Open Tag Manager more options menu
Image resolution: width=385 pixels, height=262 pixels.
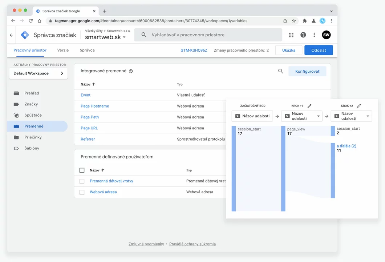pyautogui.click(x=314, y=35)
